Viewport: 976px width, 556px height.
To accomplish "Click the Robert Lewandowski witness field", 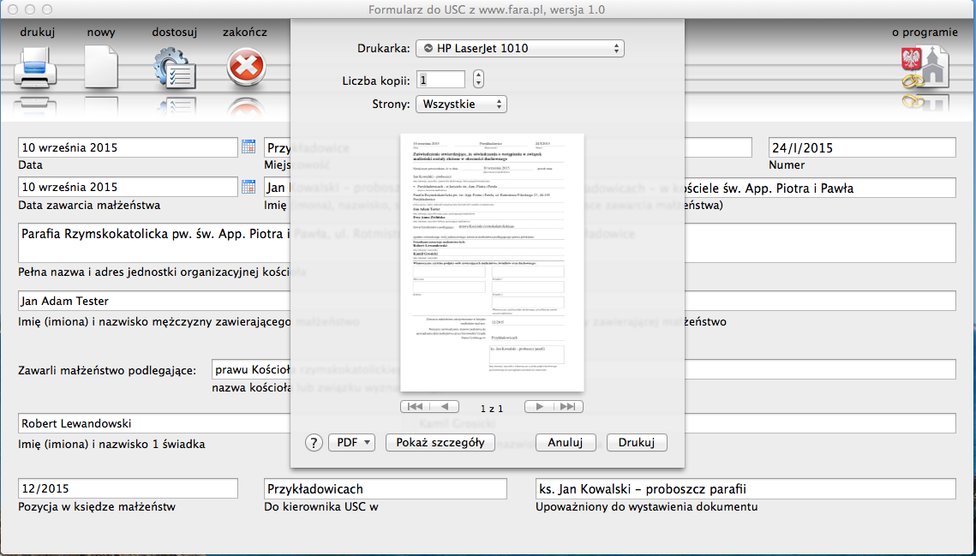I will coord(155,423).
